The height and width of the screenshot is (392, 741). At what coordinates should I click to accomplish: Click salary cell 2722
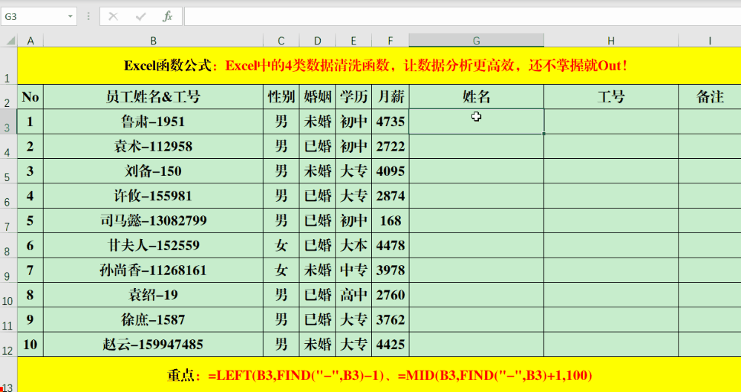point(391,146)
